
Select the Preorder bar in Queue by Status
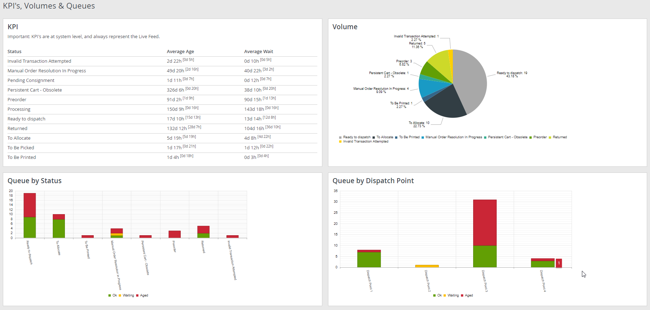click(x=174, y=234)
